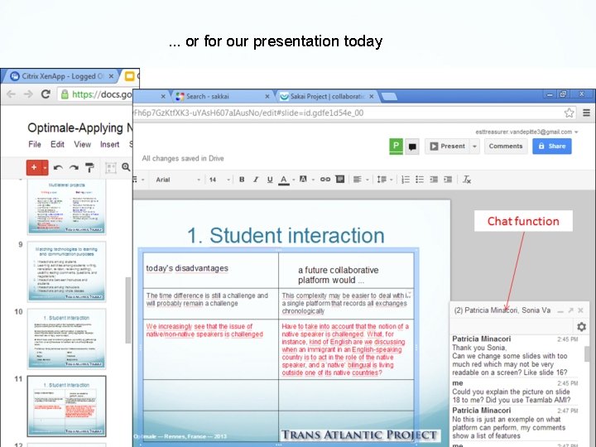Toggle italic formatting in the toolbar
Screen dimensions: 596x447
tap(256, 180)
